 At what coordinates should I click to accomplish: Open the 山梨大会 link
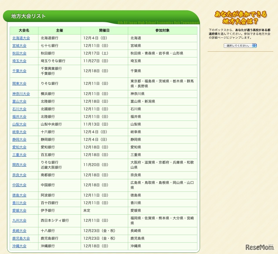(19, 124)
